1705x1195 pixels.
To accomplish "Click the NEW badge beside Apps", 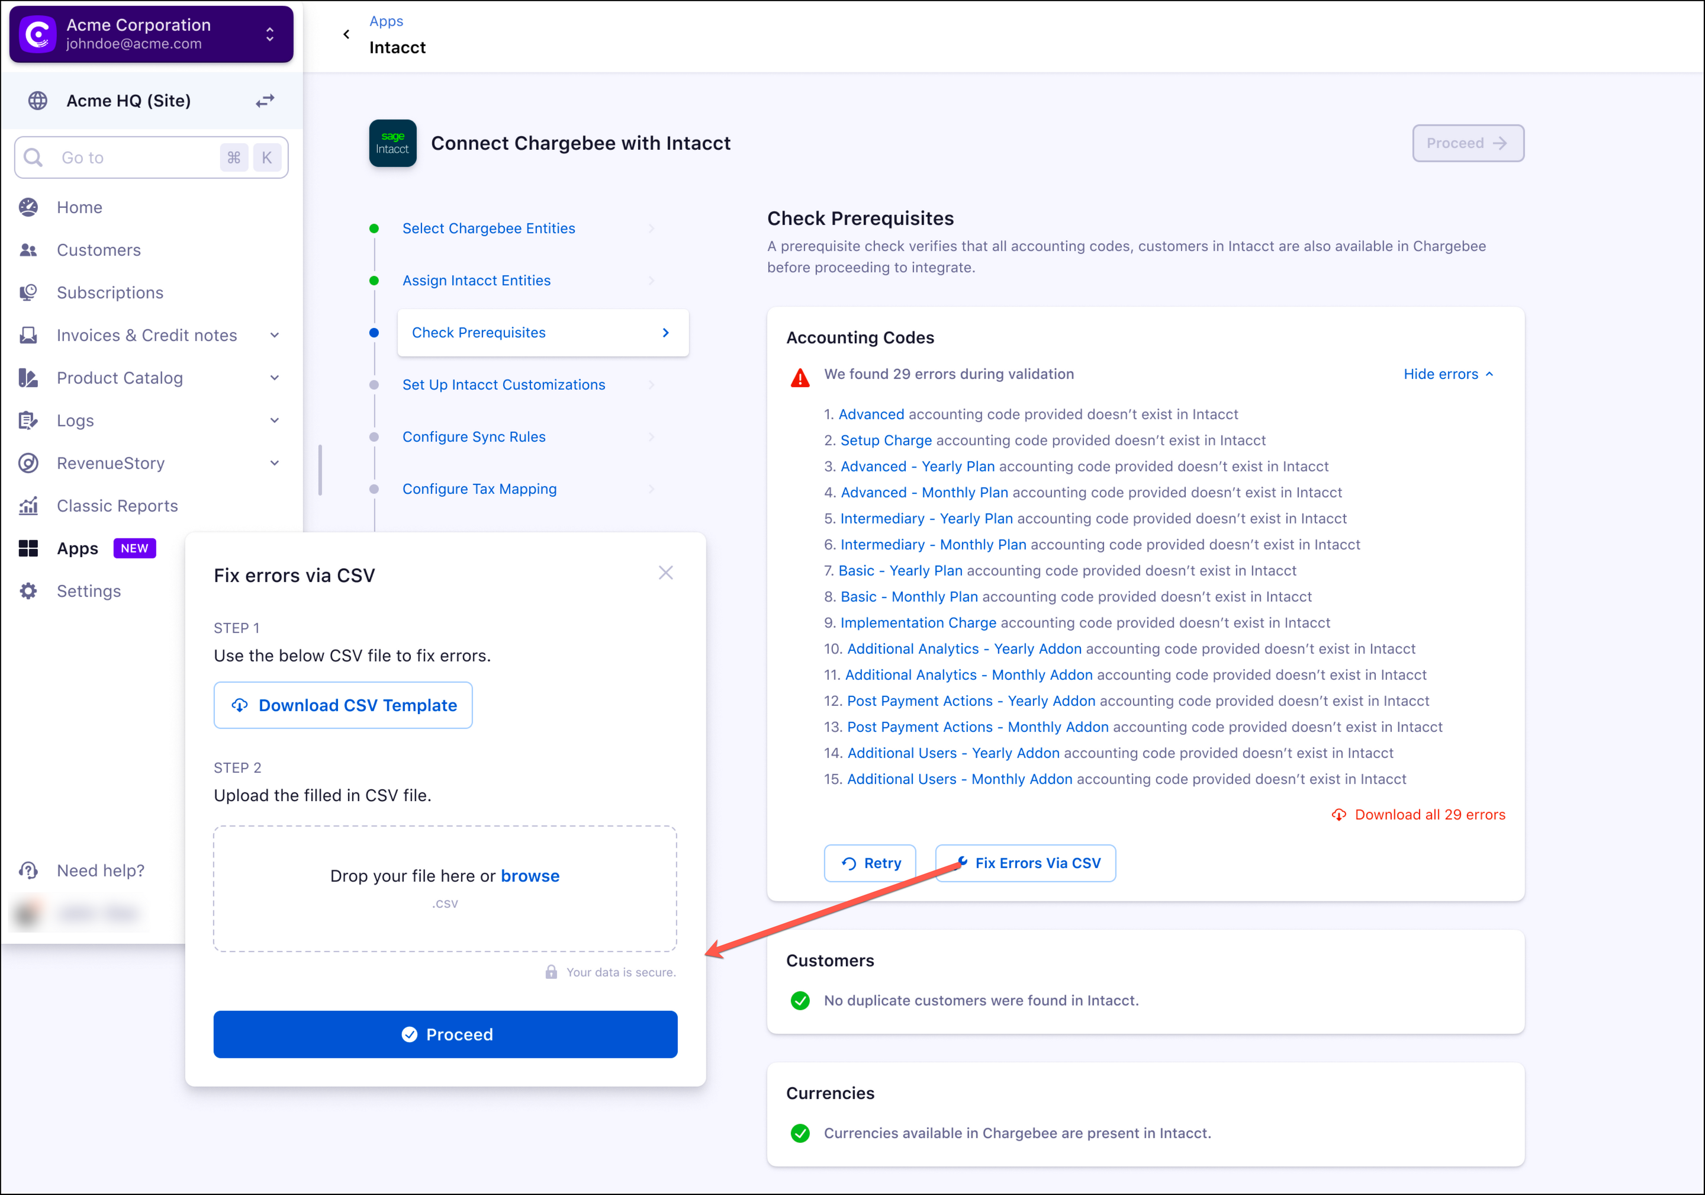I will [x=134, y=548].
